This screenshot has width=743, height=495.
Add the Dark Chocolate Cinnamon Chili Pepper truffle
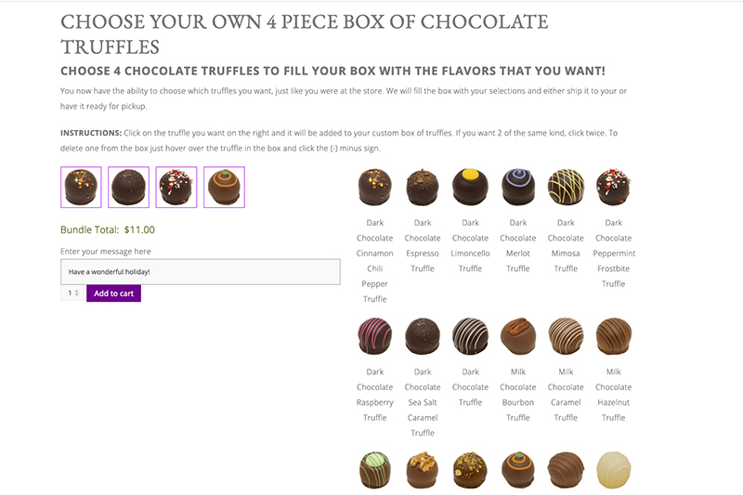pyautogui.click(x=375, y=187)
